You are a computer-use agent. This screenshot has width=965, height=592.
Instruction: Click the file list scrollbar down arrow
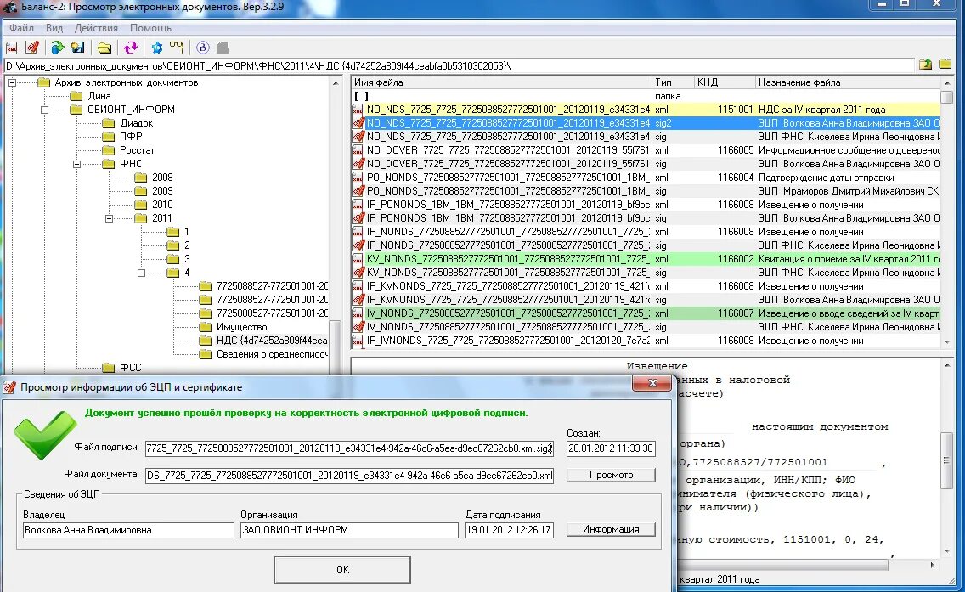[947, 341]
